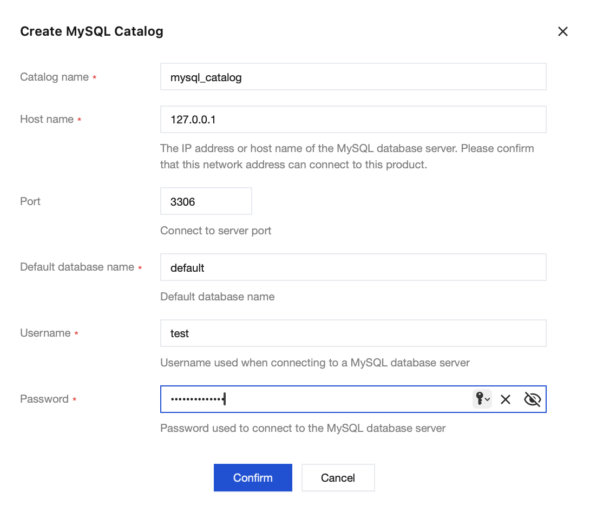The width and height of the screenshot is (590, 512).
Task: Click the 'Create MySQL Catalog' dialog title
Action: (x=91, y=31)
